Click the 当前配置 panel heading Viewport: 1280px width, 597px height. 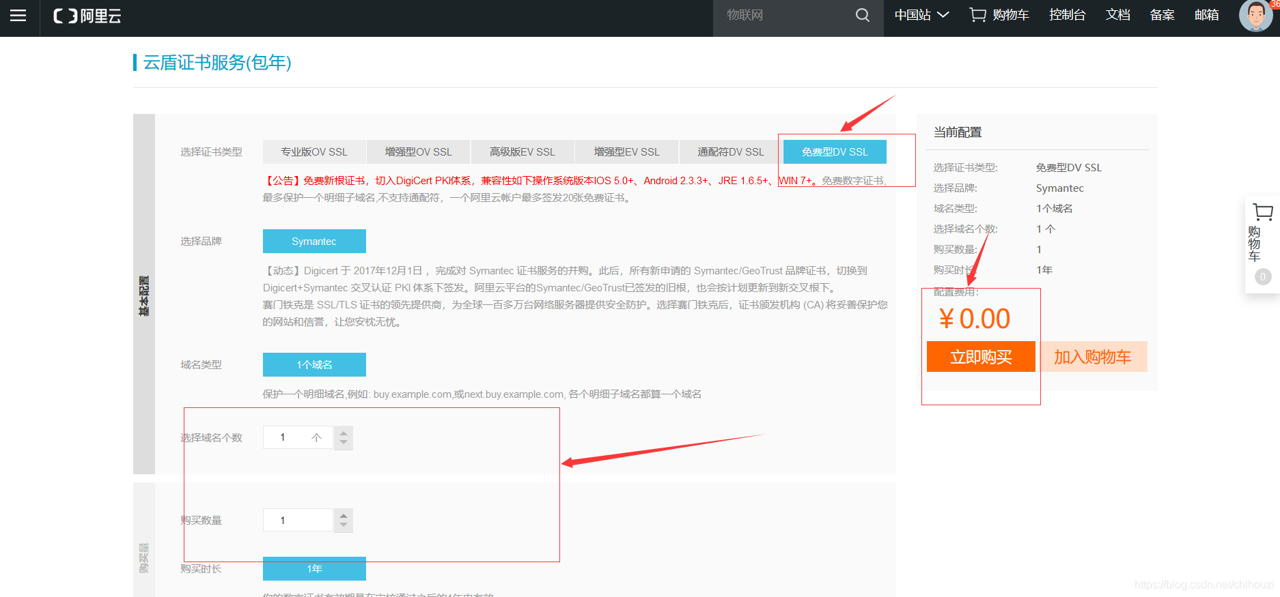pos(958,132)
